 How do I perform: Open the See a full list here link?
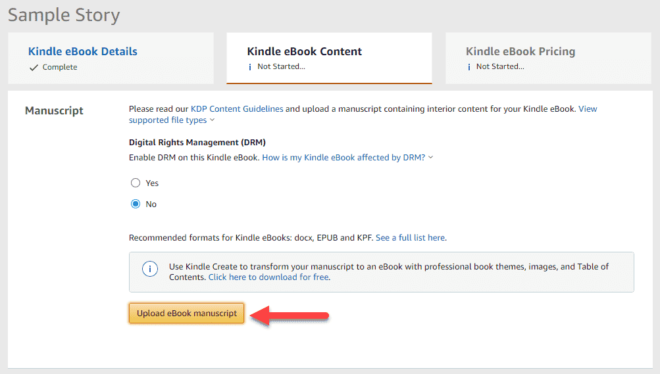(x=411, y=238)
